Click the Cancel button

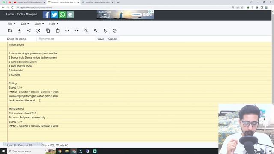pos(113,39)
